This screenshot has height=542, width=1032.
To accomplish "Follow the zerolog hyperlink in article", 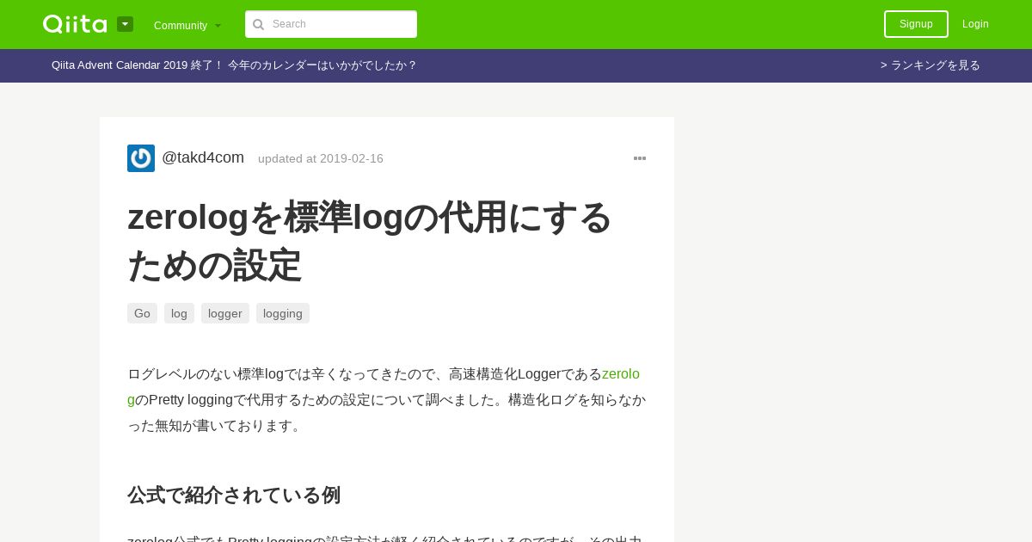I will tap(621, 374).
